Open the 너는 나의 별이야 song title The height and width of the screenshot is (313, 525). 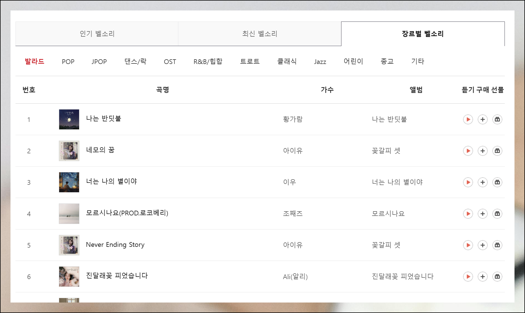(x=112, y=181)
